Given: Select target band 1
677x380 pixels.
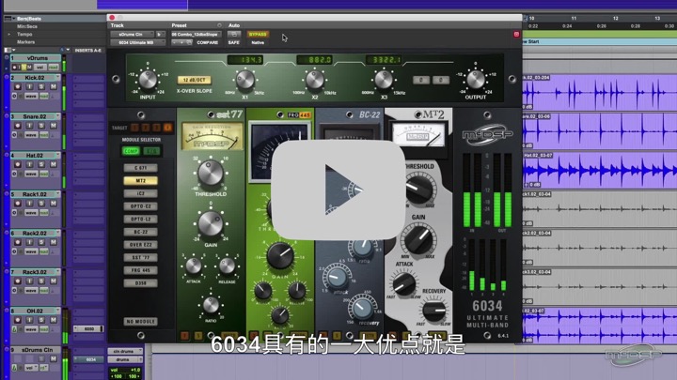Looking at the screenshot, I should point(134,128).
